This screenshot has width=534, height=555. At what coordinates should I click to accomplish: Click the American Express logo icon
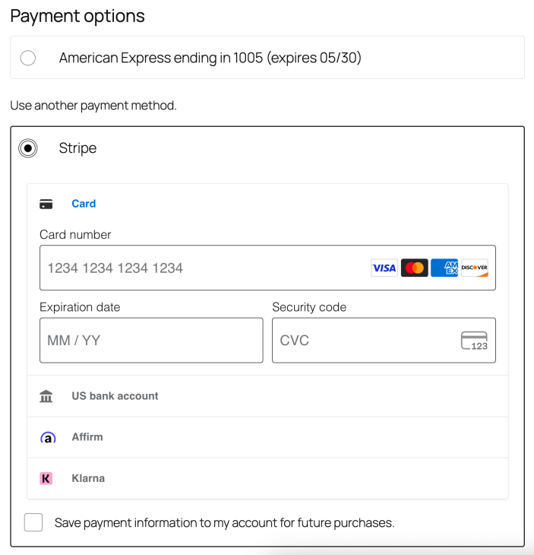(x=444, y=268)
